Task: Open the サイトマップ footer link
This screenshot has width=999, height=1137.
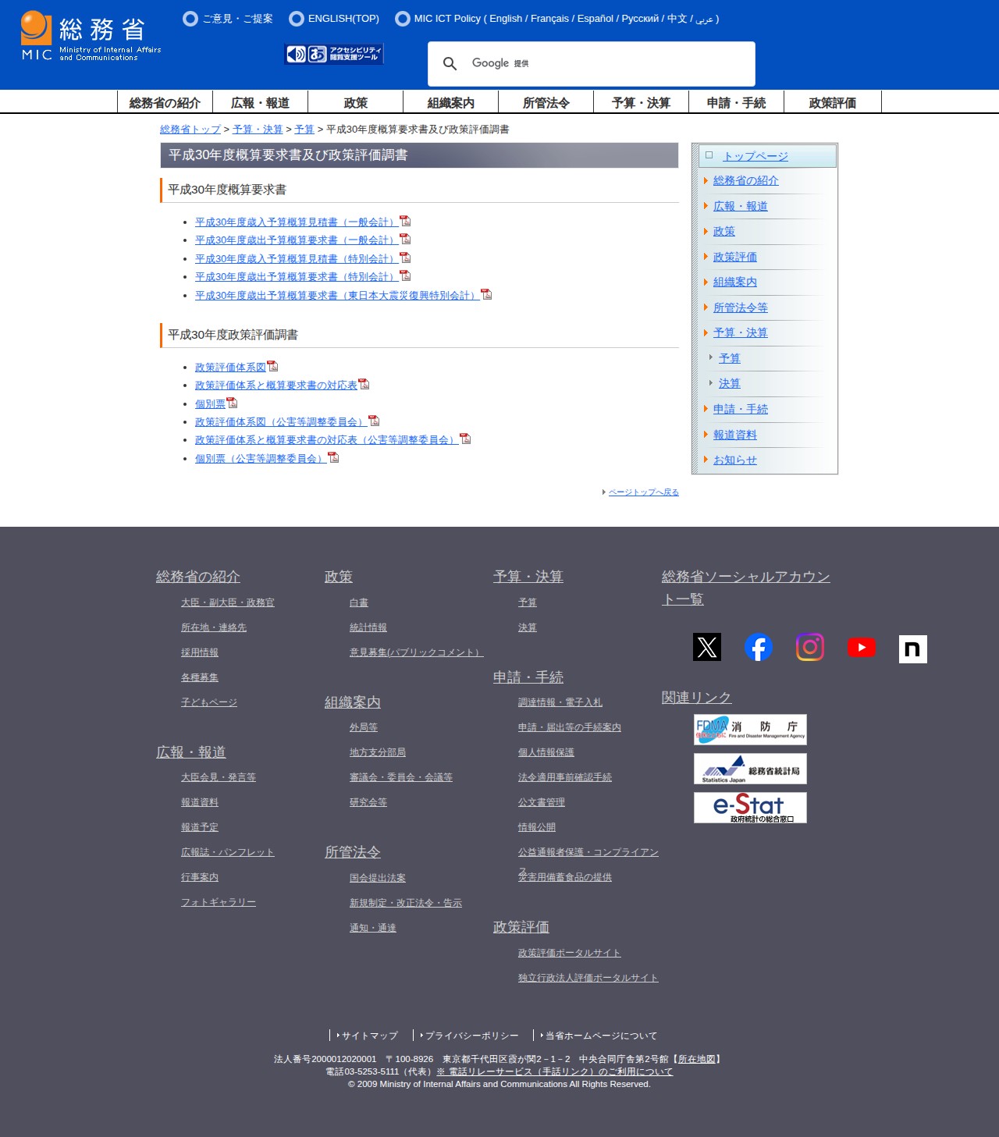Action: point(370,1036)
